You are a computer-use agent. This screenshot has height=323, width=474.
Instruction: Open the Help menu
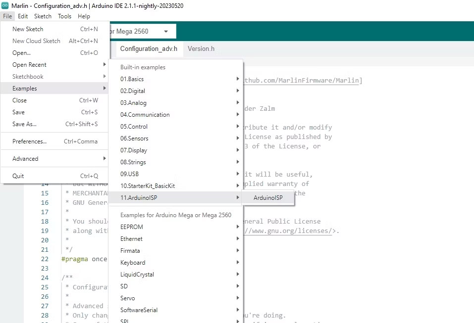pyautogui.click(x=84, y=16)
